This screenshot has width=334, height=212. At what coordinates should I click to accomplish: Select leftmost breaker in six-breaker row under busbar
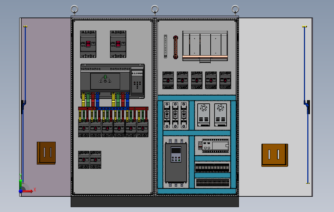pos(84,128)
